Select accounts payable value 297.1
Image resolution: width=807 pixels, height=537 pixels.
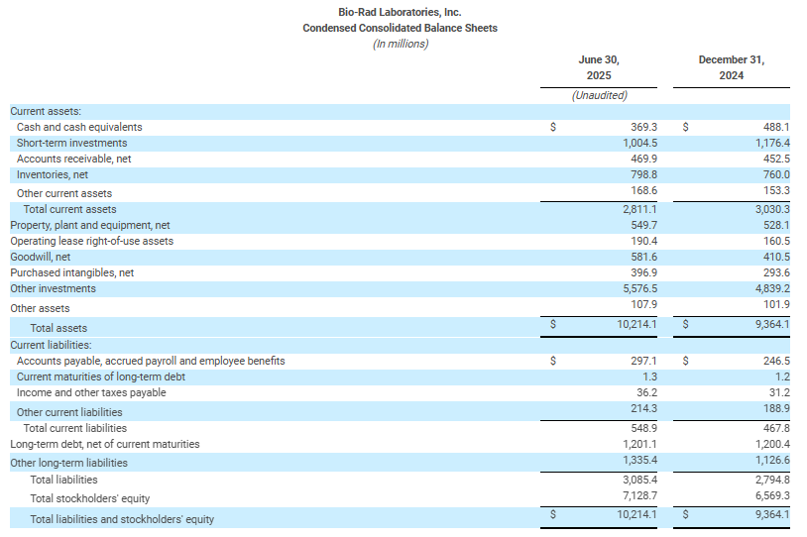tap(643, 361)
